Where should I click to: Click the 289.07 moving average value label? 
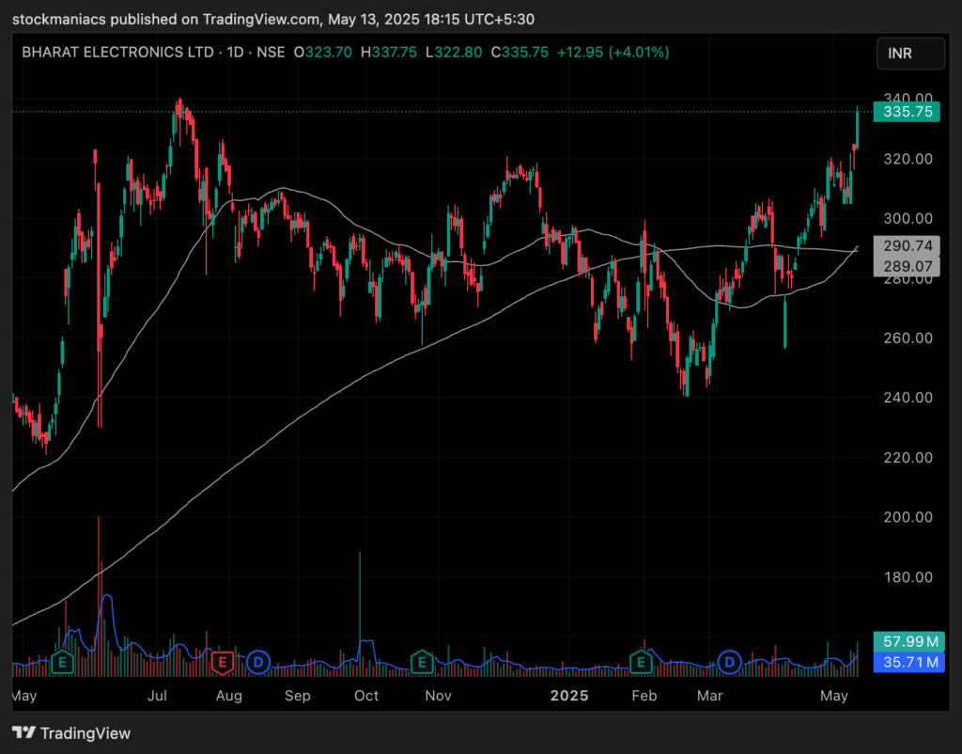[907, 266]
